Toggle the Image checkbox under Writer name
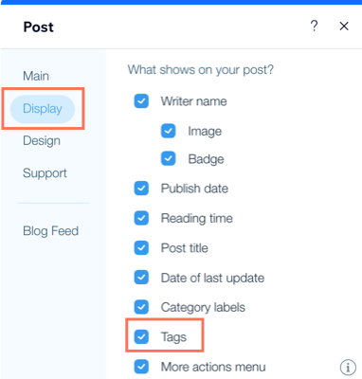This screenshot has height=379, width=362. [168, 131]
